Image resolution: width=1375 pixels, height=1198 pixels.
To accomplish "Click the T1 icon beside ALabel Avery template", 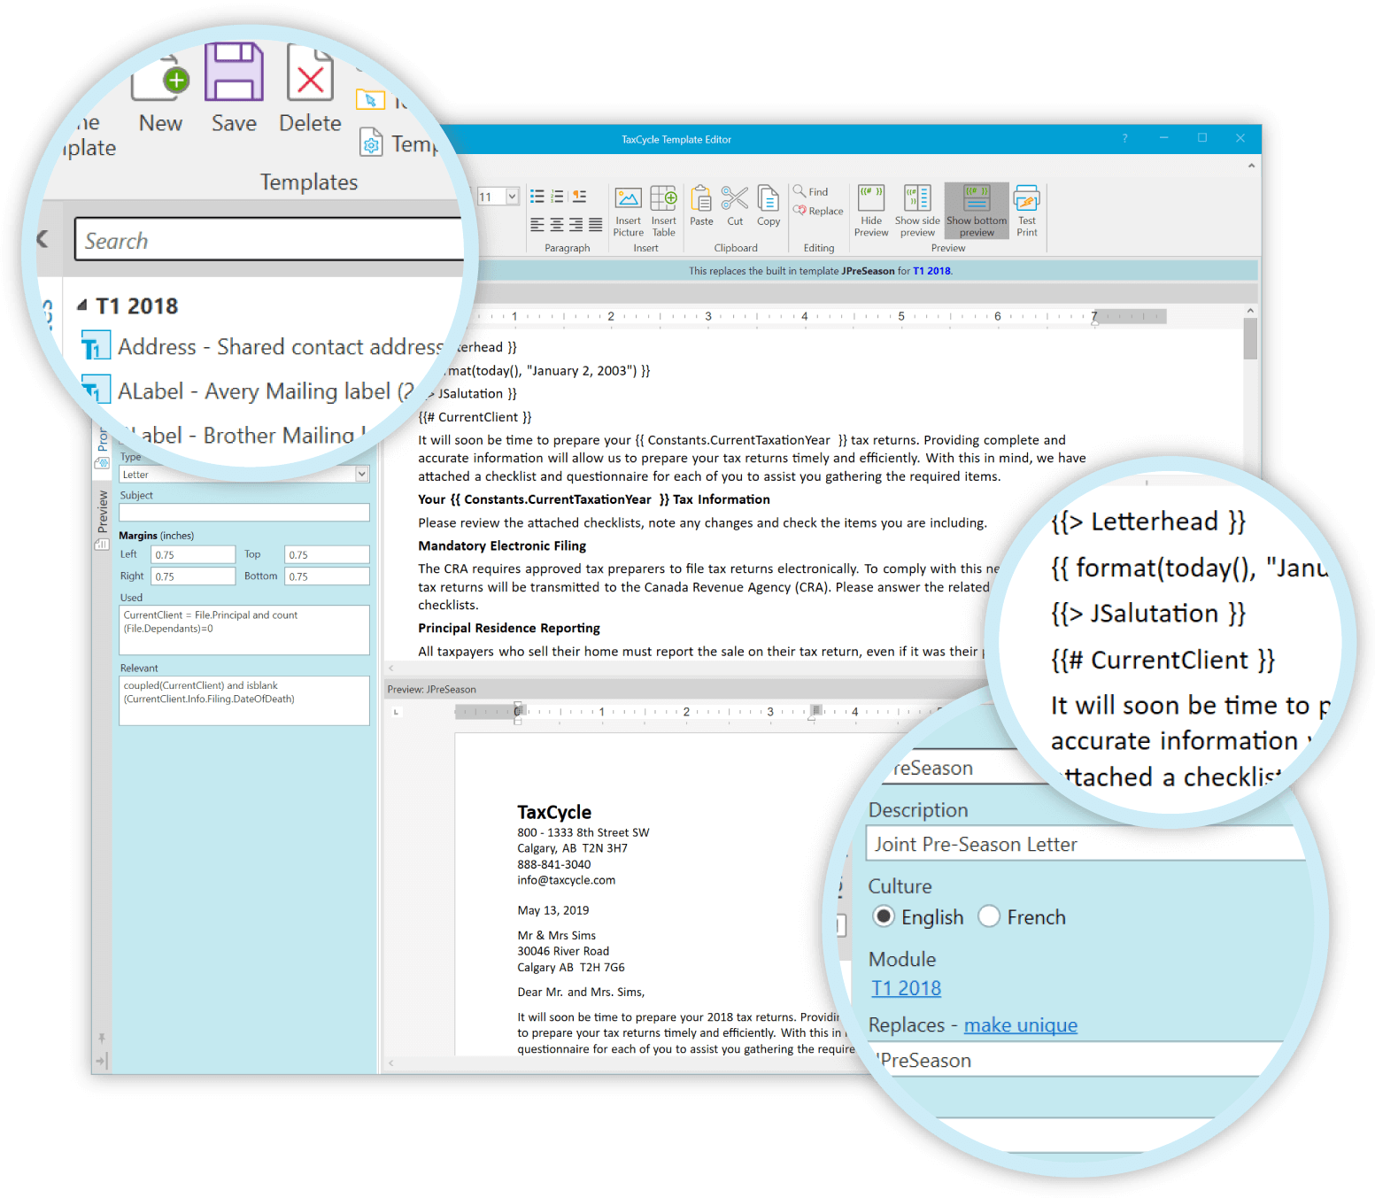I will pos(96,389).
